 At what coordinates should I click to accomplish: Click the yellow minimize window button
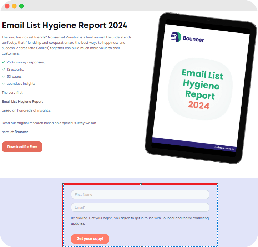coord(14,6)
